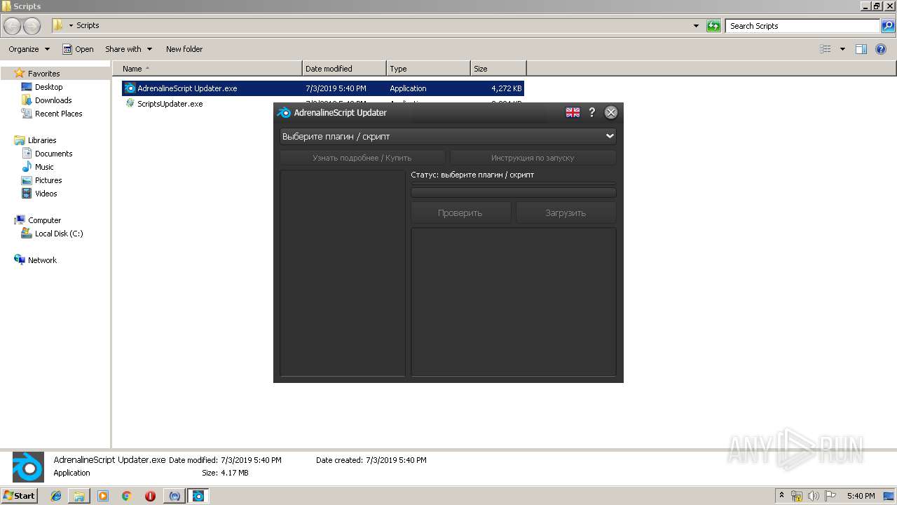This screenshot has width=897, height=505.
Task: Refresh the Scripts folder
Action: 713,26
